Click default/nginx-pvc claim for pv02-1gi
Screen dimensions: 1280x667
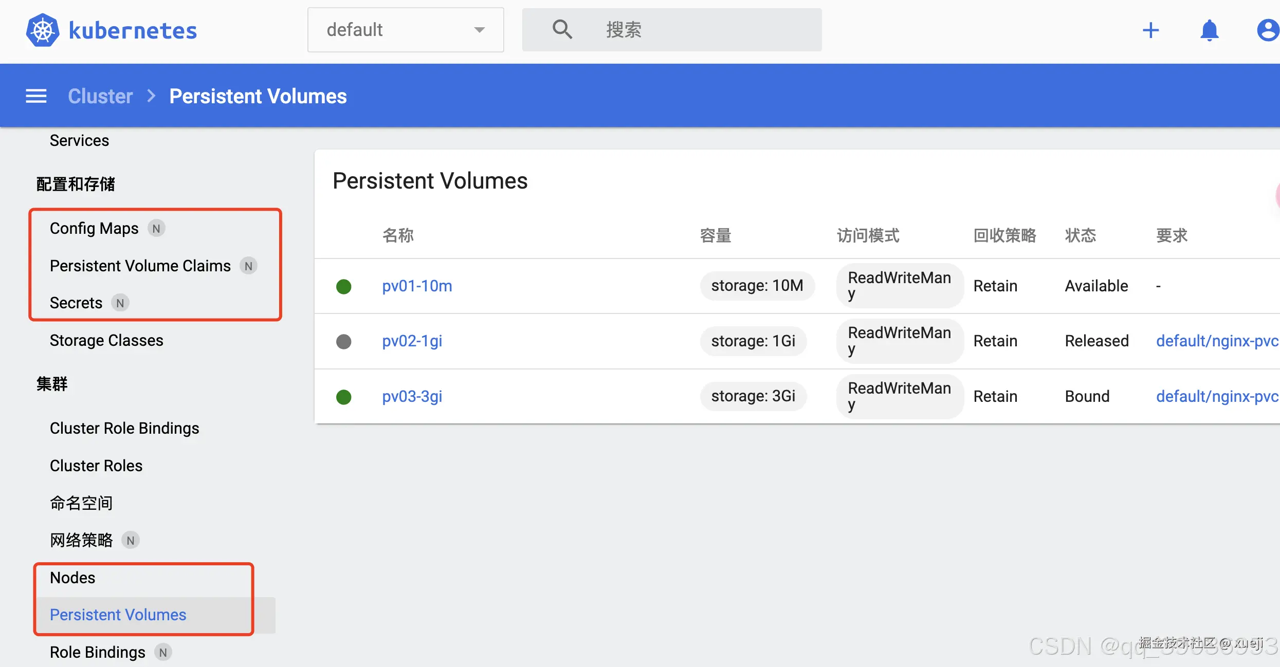(x=1216, y=341)
